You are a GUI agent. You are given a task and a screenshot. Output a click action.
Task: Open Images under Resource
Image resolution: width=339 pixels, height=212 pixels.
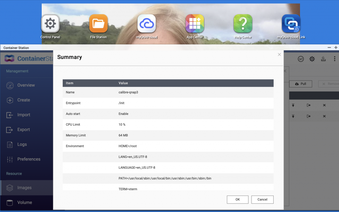(x=26, y=188)
